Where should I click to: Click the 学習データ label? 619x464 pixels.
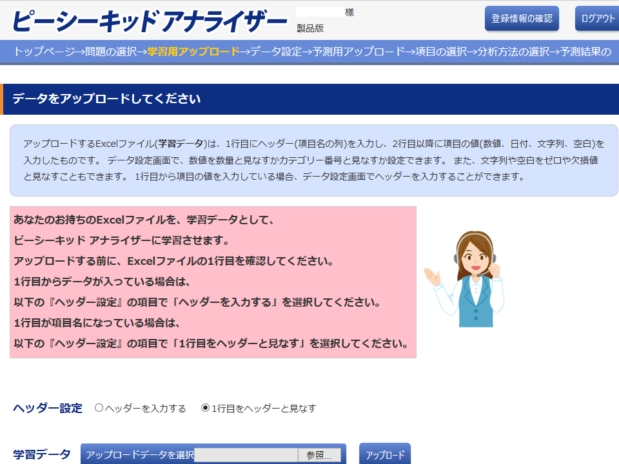(42, 454)
